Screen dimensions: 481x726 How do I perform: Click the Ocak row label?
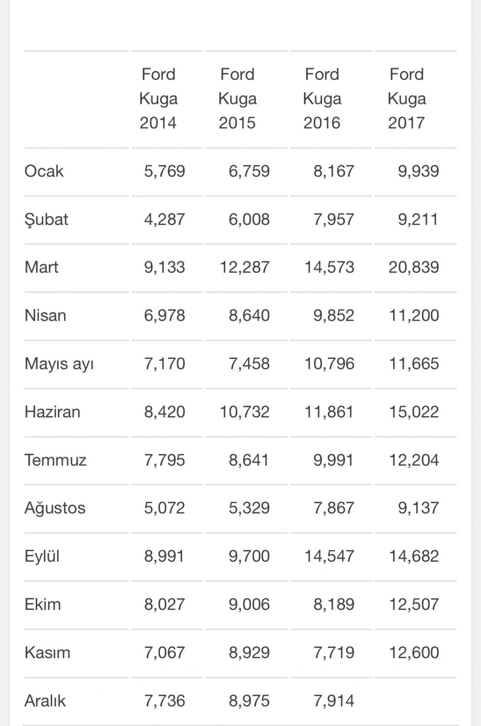(x=44, y=171)
